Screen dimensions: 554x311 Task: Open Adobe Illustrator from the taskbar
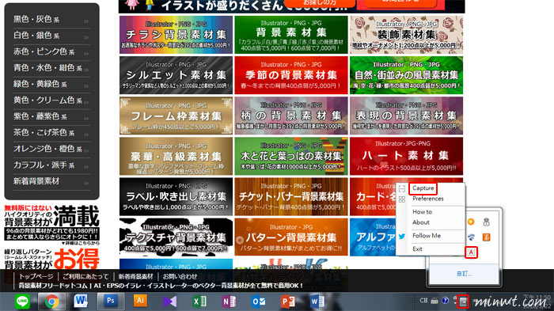click(140, 301)
